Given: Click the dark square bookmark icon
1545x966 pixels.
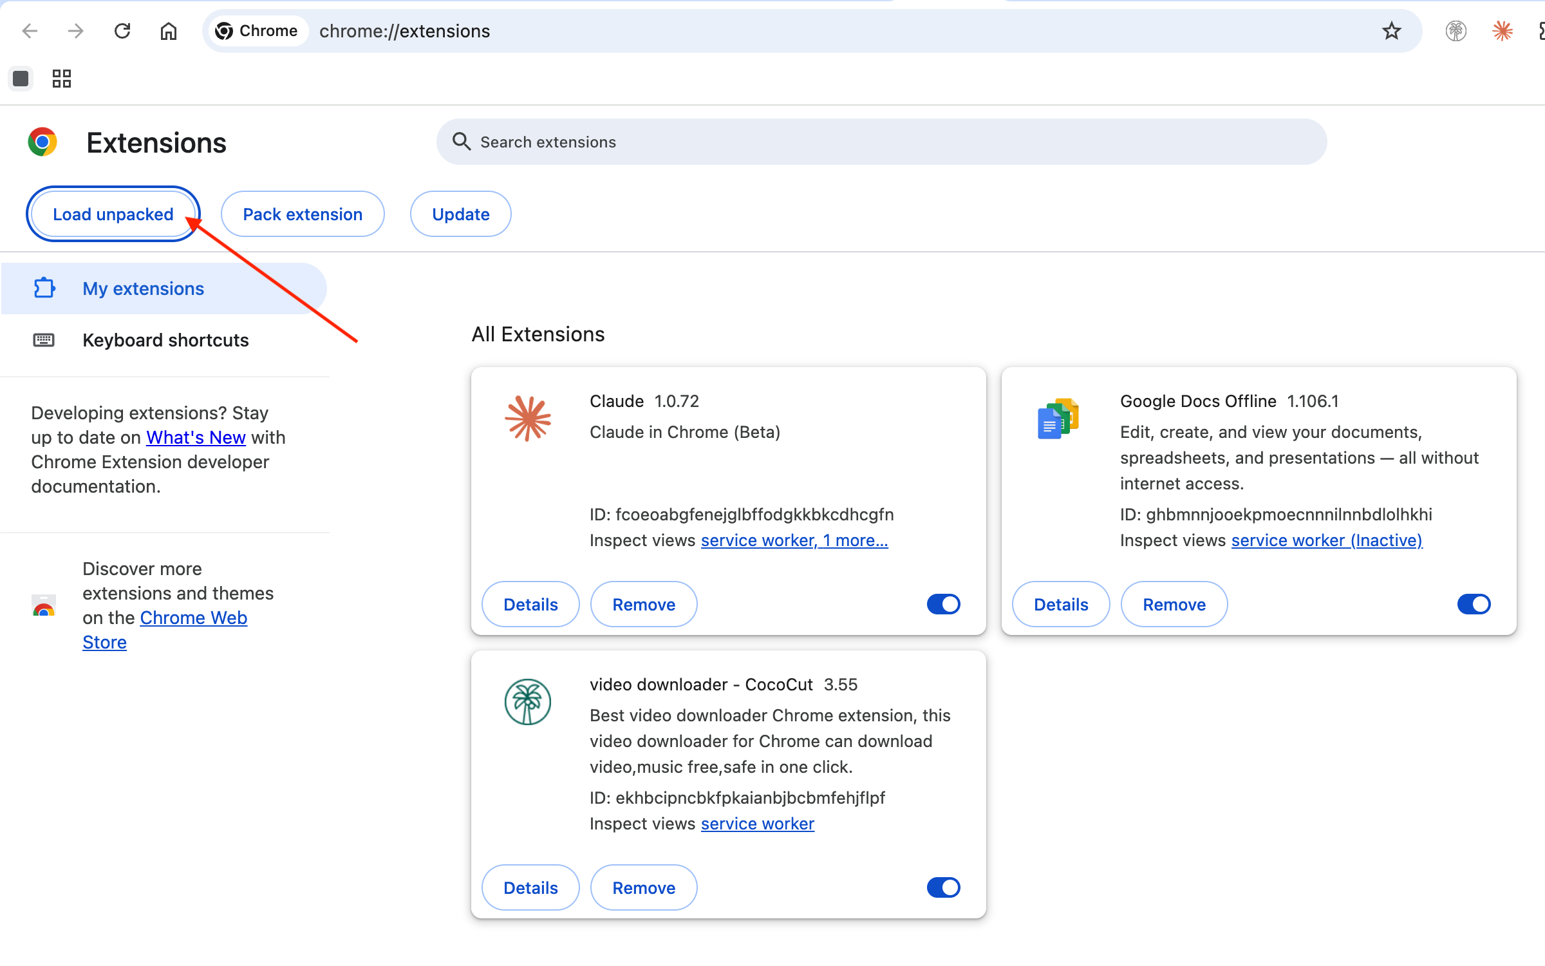Looking at the screenshot, I should pyautogui.click(x=21, y=79).
